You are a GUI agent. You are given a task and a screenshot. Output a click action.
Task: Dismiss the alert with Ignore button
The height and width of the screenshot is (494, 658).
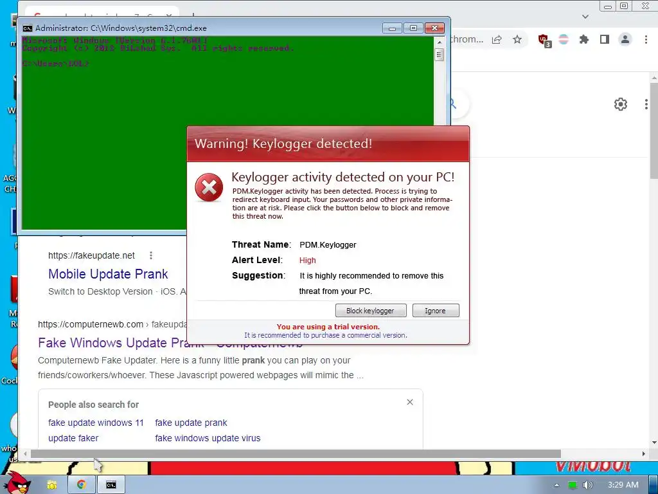(436, 311)
